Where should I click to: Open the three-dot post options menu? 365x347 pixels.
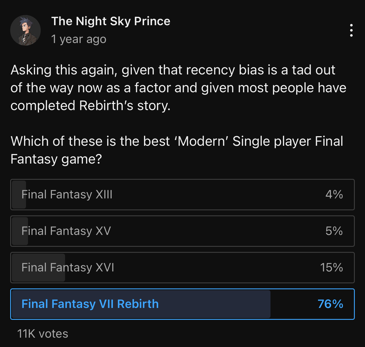tap(351, 30)
